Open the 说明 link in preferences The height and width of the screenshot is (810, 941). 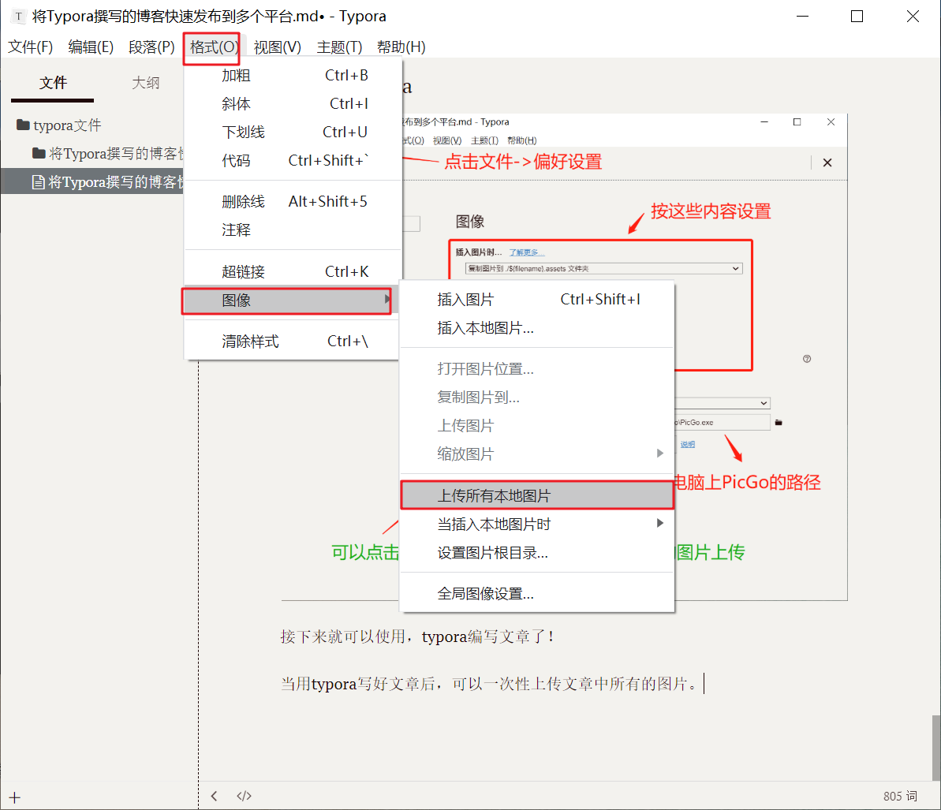click(x=686, y=443)
